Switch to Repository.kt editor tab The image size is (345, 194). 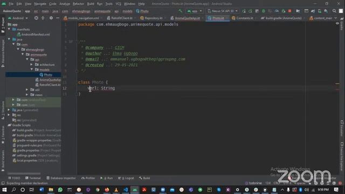(153, 18)
